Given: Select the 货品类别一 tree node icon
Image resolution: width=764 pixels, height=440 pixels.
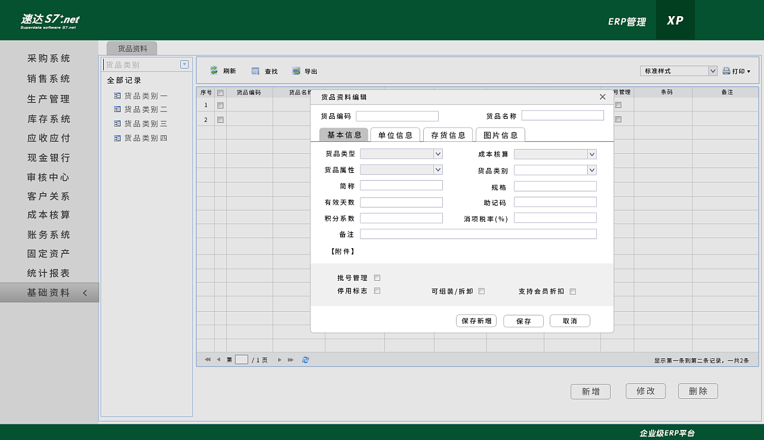Looking at the screenshot, I should (x=117, y=95).
